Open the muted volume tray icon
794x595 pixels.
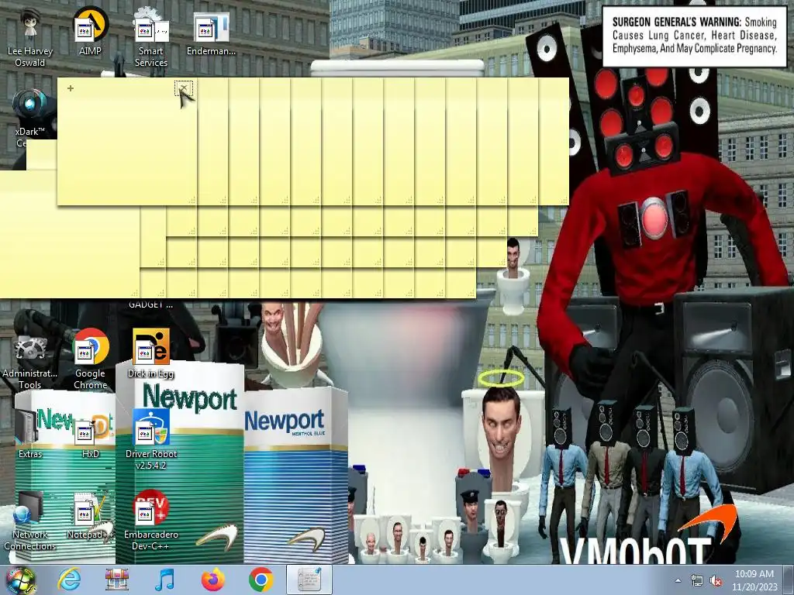[x=716, y=581]
